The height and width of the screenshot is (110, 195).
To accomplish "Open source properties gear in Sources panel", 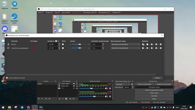I will tap(66, 99).
